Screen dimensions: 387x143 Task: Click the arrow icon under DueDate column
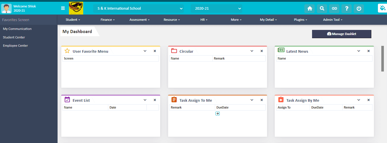(x=217, y=113)
